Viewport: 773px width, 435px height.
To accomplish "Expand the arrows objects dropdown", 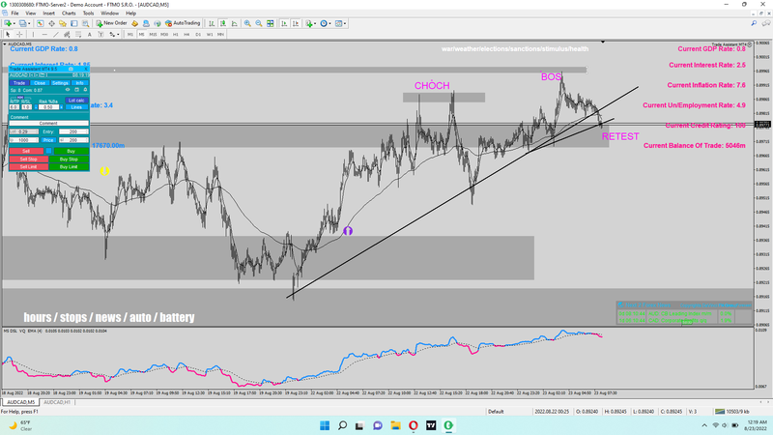I will click(118, 35).
